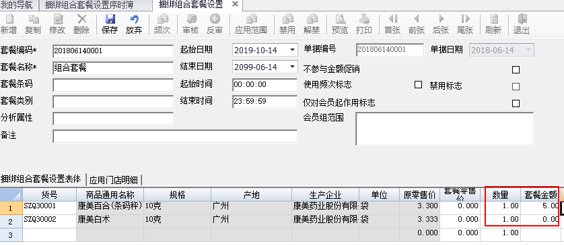Image resolution: width=564 pixels, height=246 pixels.
Task: Expand the 单据日期 dropdown arrow
Action: pos(528,50)
